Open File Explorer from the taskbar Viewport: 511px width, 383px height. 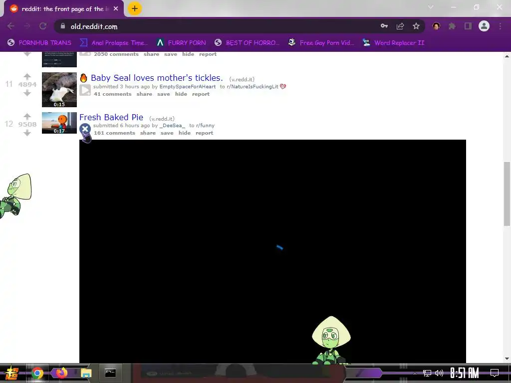86,373
